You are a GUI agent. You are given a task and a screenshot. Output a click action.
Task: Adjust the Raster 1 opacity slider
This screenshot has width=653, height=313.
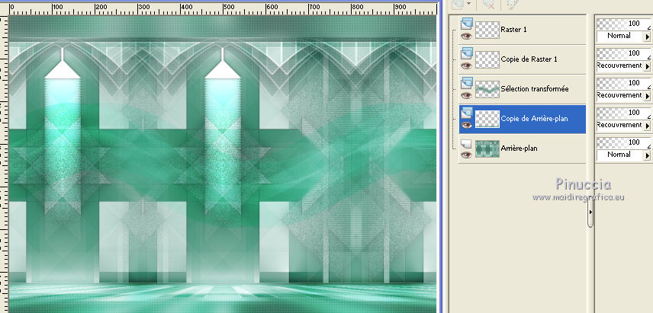623,24
